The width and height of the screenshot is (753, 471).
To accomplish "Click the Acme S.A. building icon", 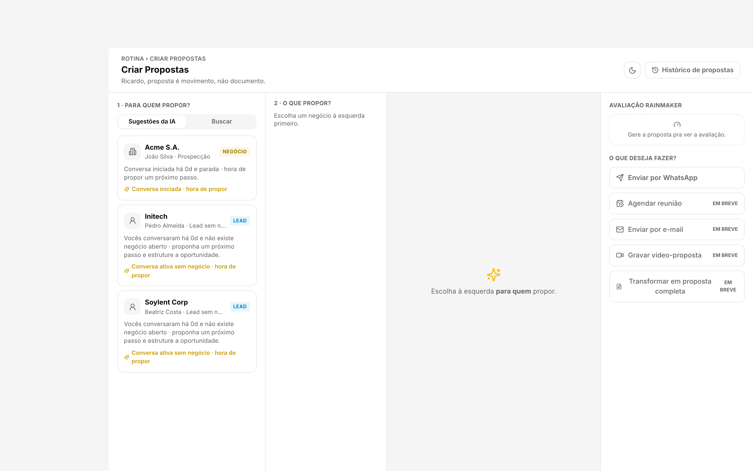I will 132,152.
